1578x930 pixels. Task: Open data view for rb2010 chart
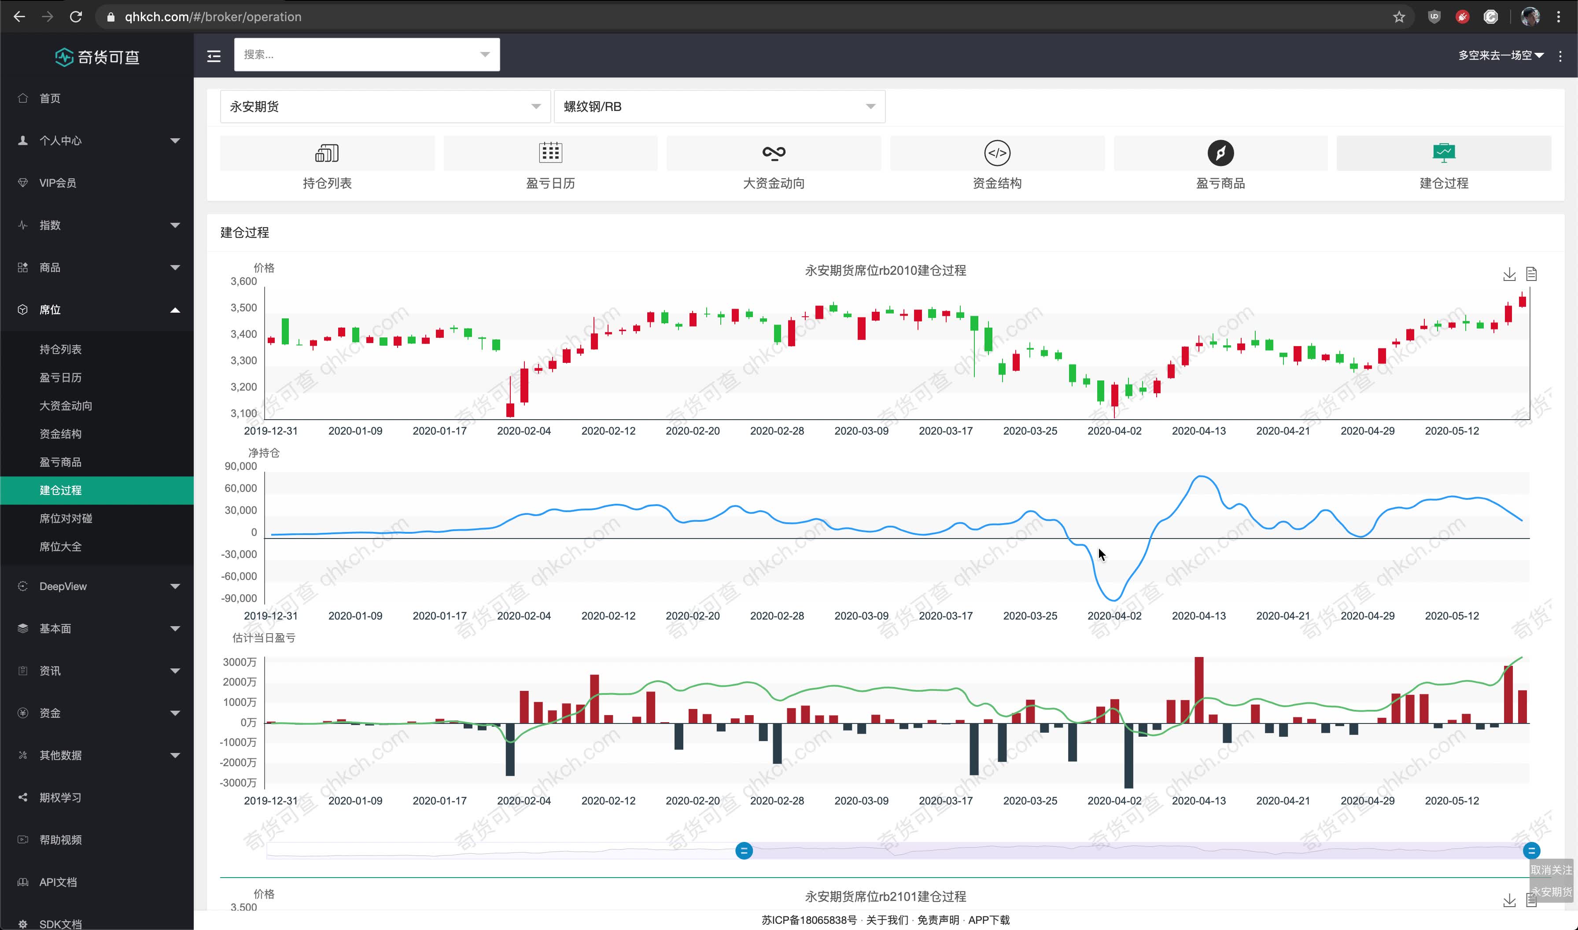1532,274
